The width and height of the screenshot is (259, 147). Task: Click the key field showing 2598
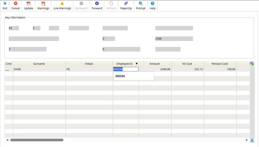click(x=174, y=39)
